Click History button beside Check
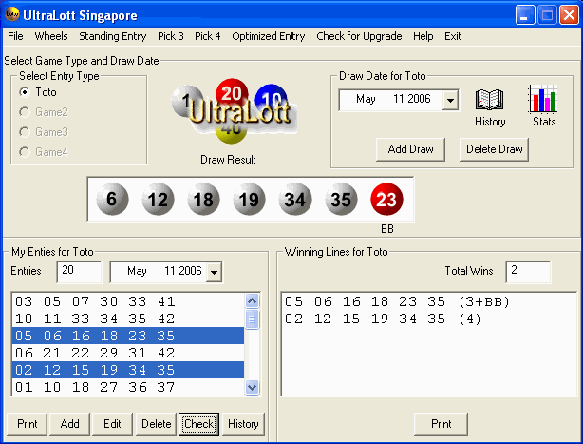 pos(243,424)
